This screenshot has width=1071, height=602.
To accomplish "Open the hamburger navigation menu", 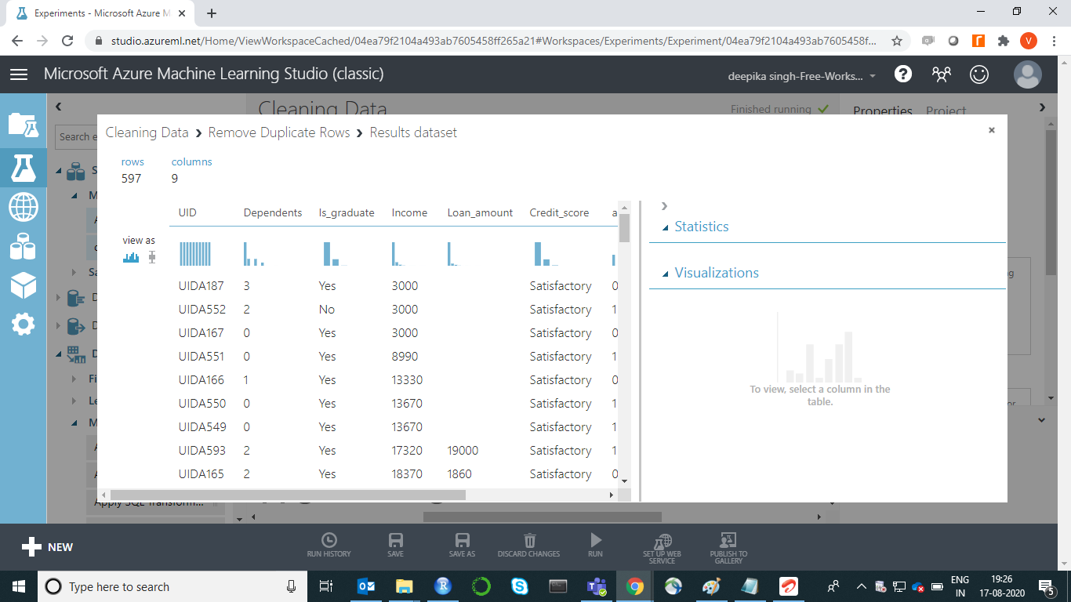I will 19,74.
